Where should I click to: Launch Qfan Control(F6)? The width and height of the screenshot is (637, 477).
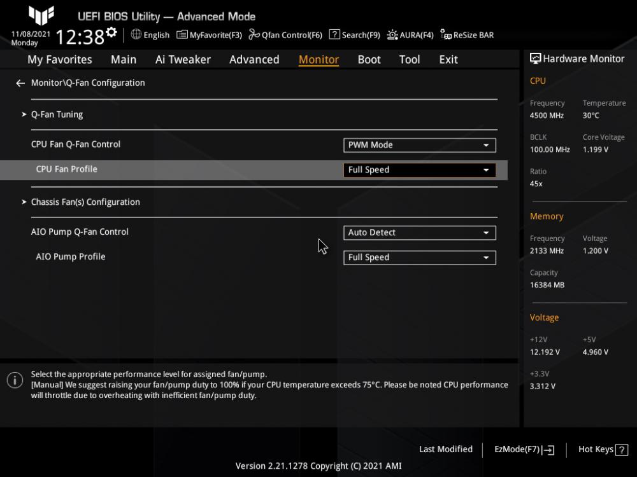[x=285, y=35]
